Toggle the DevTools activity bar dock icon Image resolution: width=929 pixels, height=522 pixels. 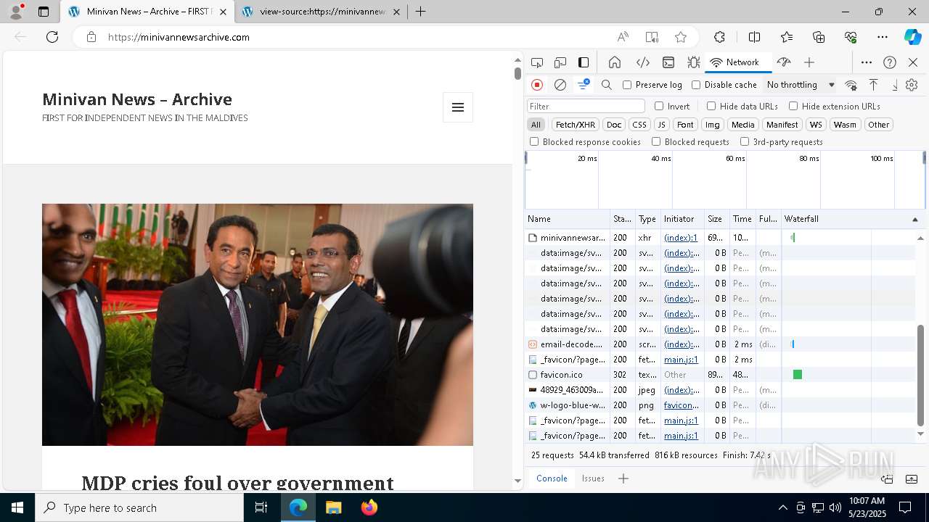point(584,62)
